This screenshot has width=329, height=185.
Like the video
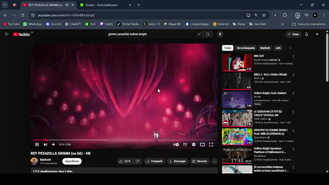click(x=125, y=161)
